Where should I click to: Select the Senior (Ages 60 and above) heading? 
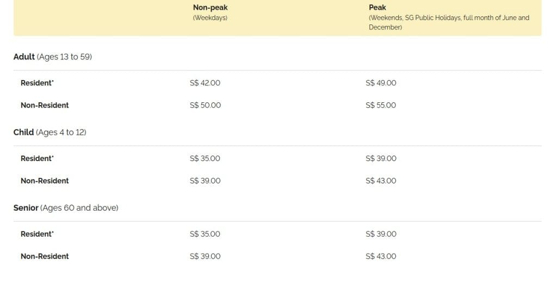(66, 208)
